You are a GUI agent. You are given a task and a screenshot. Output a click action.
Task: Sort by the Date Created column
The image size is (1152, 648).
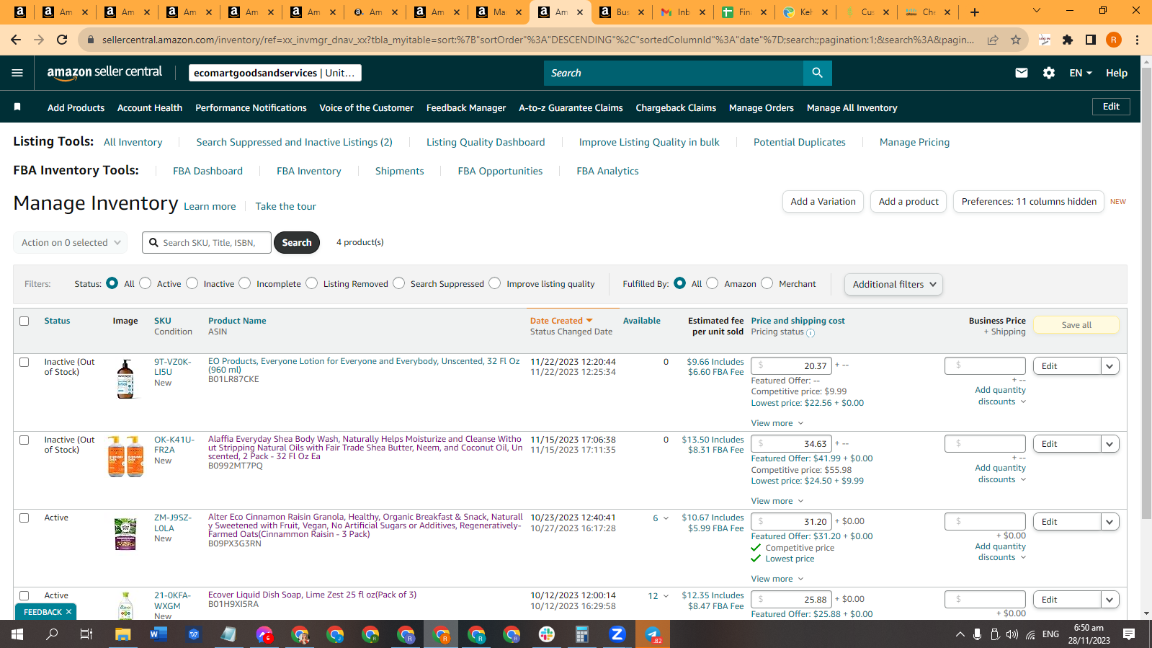pos(561,321)
